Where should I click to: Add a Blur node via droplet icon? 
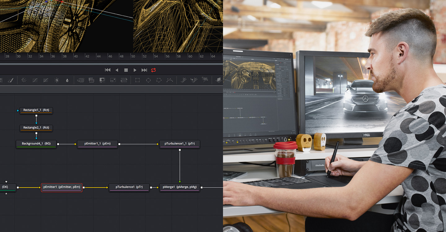(x=67, y=80)
